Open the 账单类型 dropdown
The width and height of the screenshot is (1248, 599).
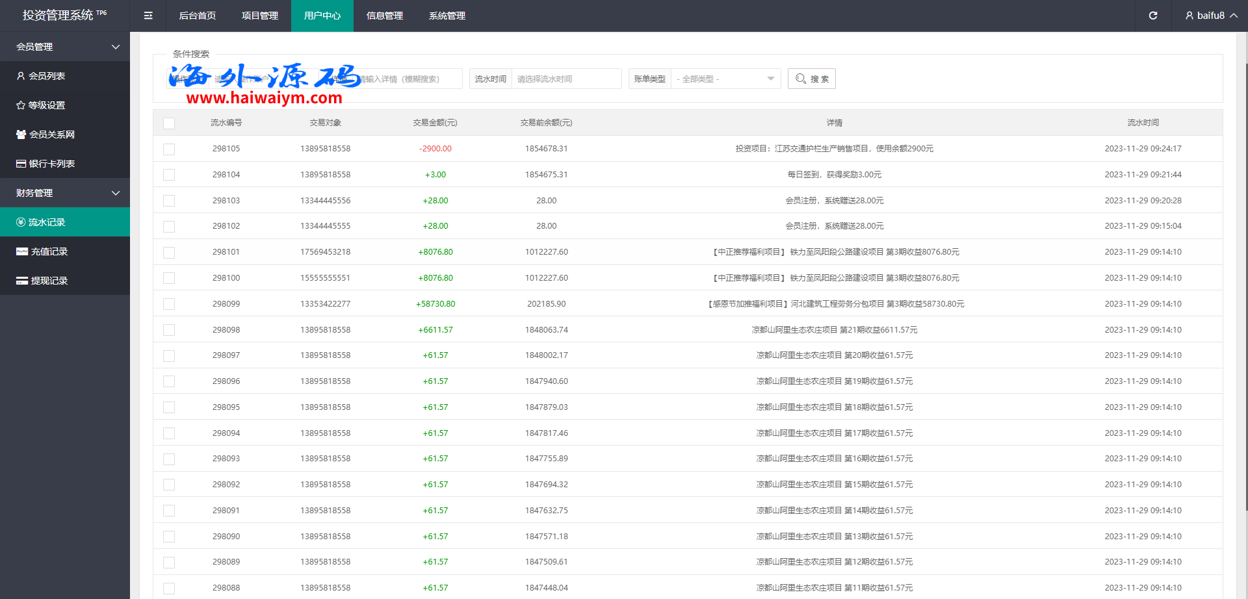click(x=725, y=79)
